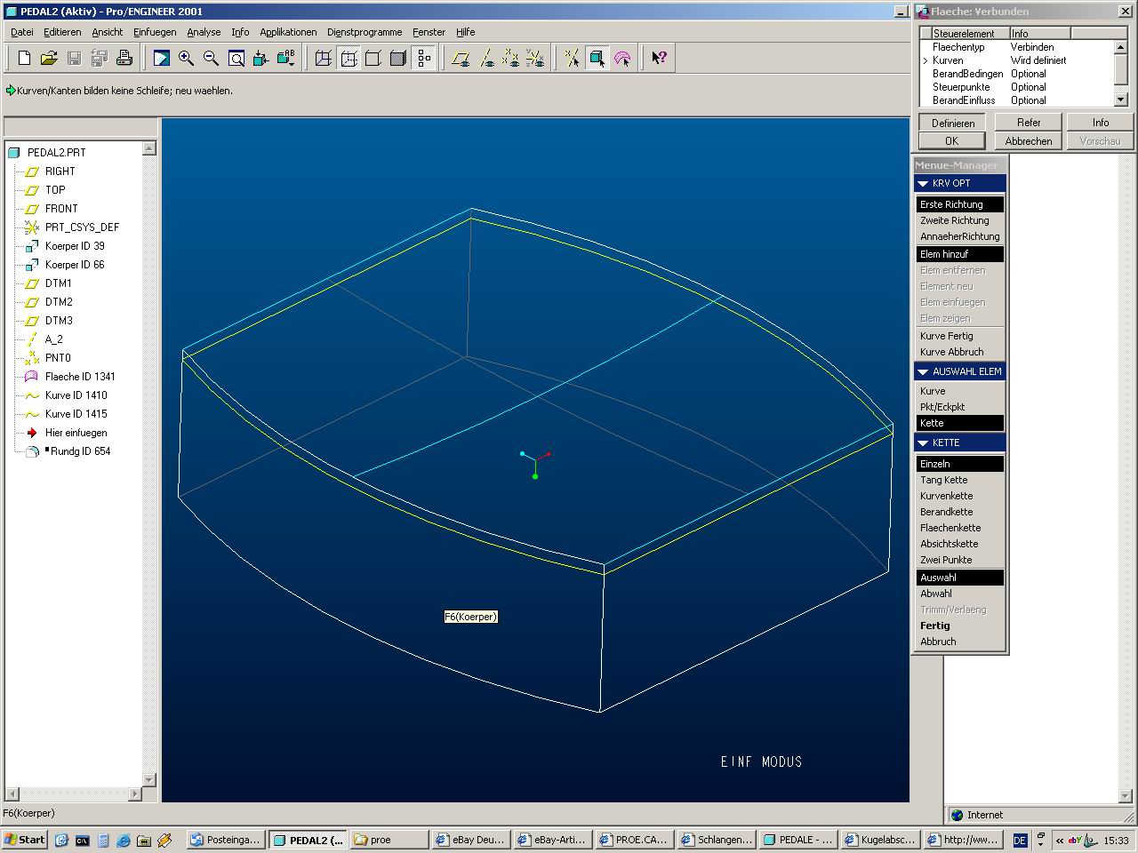Screen dimensions: 1138x853
Task: Click the new file icon
Action: 24,58
